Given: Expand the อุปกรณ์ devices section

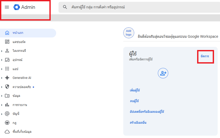Looking at the screenshot, I should (2, 60).
